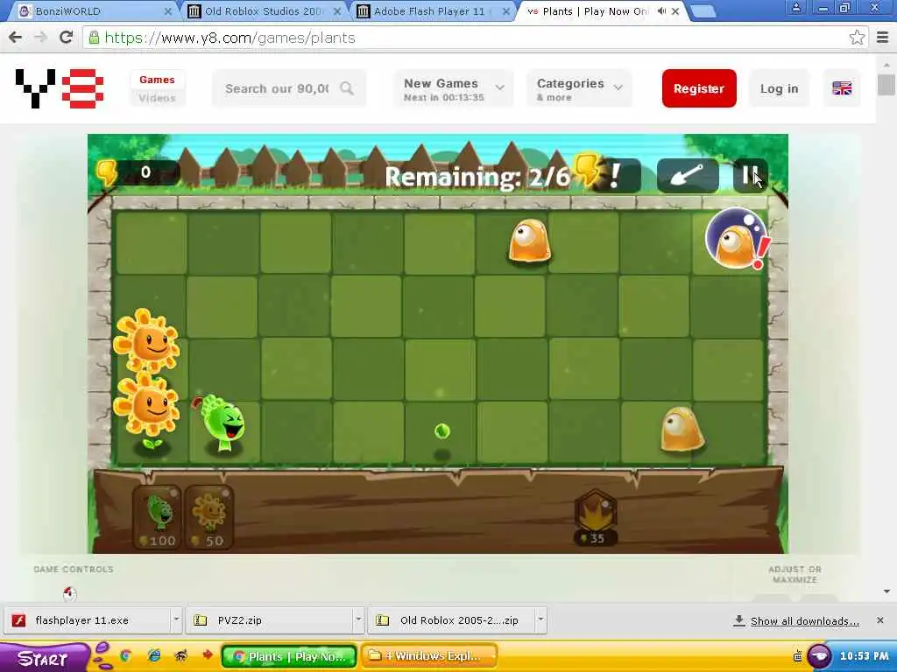Click the scrollbar down arrow

[x=886, y=591]
